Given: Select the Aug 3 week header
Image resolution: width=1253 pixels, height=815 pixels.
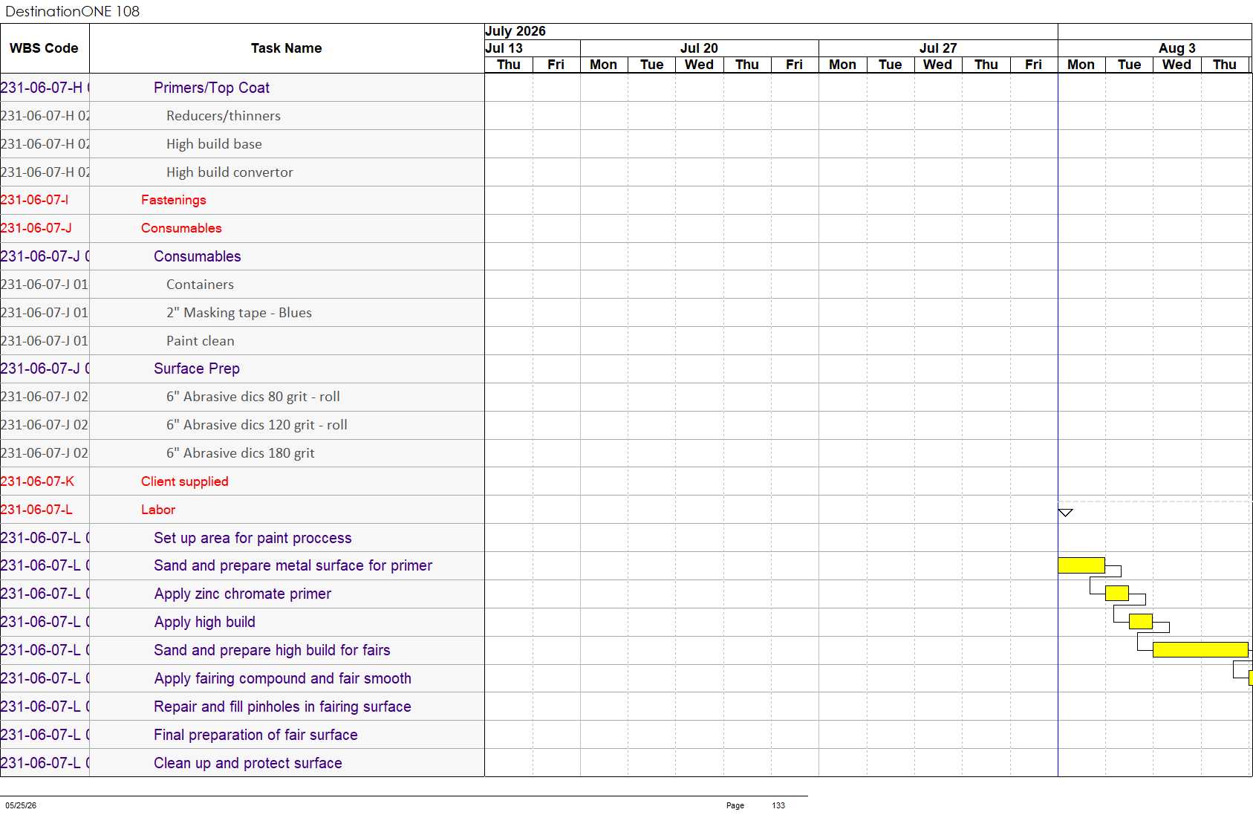Looking at the screenshot, I should click(x=1176, y=48).
